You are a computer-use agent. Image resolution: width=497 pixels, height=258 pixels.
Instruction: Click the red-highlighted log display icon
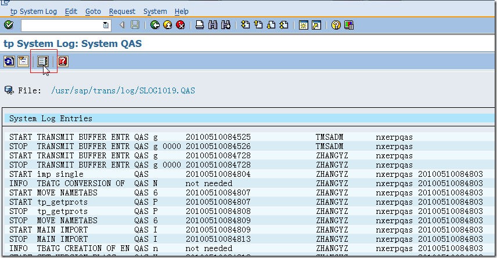(43, 61)
